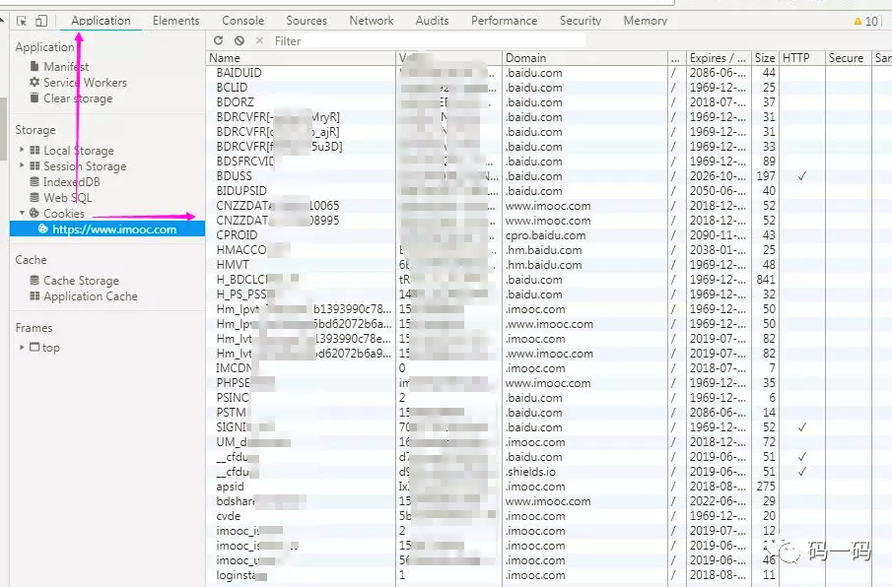Switch to the Performance tab

click(x=504, y=21)
